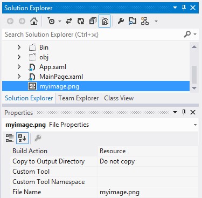This screenshot has height=198, width=202.
Task: Select the Custom Tool Namespace property label
Action: click(x=48, y=182)
